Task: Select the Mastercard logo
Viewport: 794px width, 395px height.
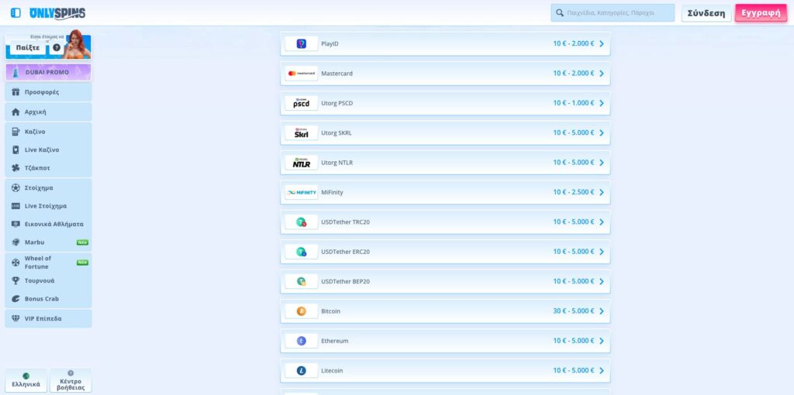Action: (301, 74)
